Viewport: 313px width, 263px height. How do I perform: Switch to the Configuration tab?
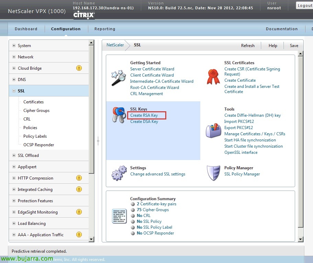[66, 29]
